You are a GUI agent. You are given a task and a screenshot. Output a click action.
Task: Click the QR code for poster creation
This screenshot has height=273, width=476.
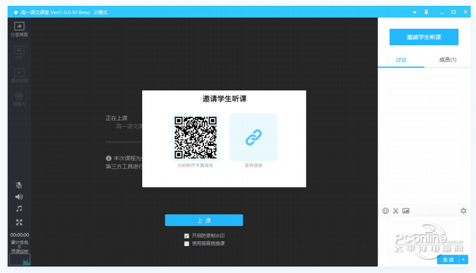[195, 137]
